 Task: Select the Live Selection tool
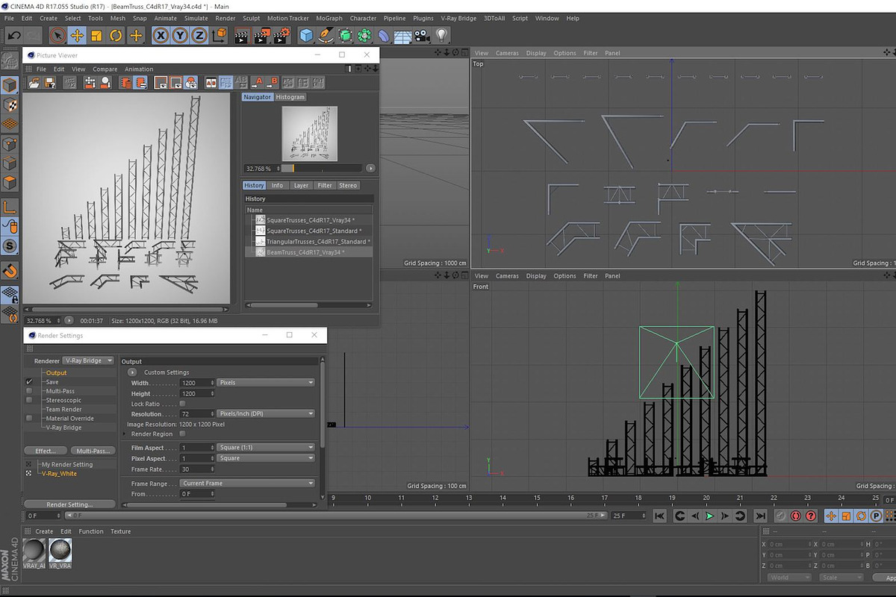57,35
